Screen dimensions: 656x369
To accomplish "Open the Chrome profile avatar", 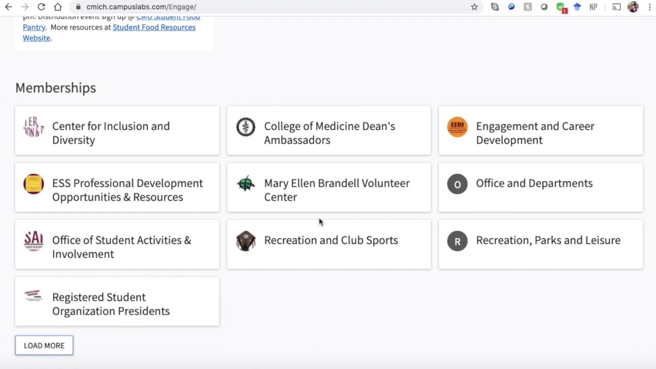I will [x=633, y=7].
